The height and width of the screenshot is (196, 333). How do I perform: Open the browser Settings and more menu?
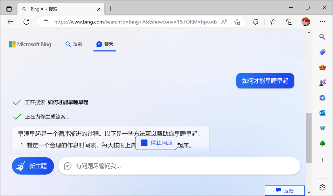click(322, 22)
